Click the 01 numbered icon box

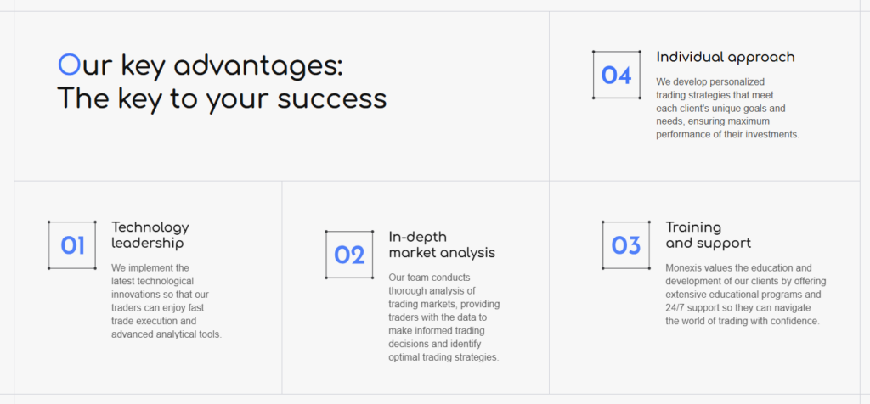click(x=72, y=245)
